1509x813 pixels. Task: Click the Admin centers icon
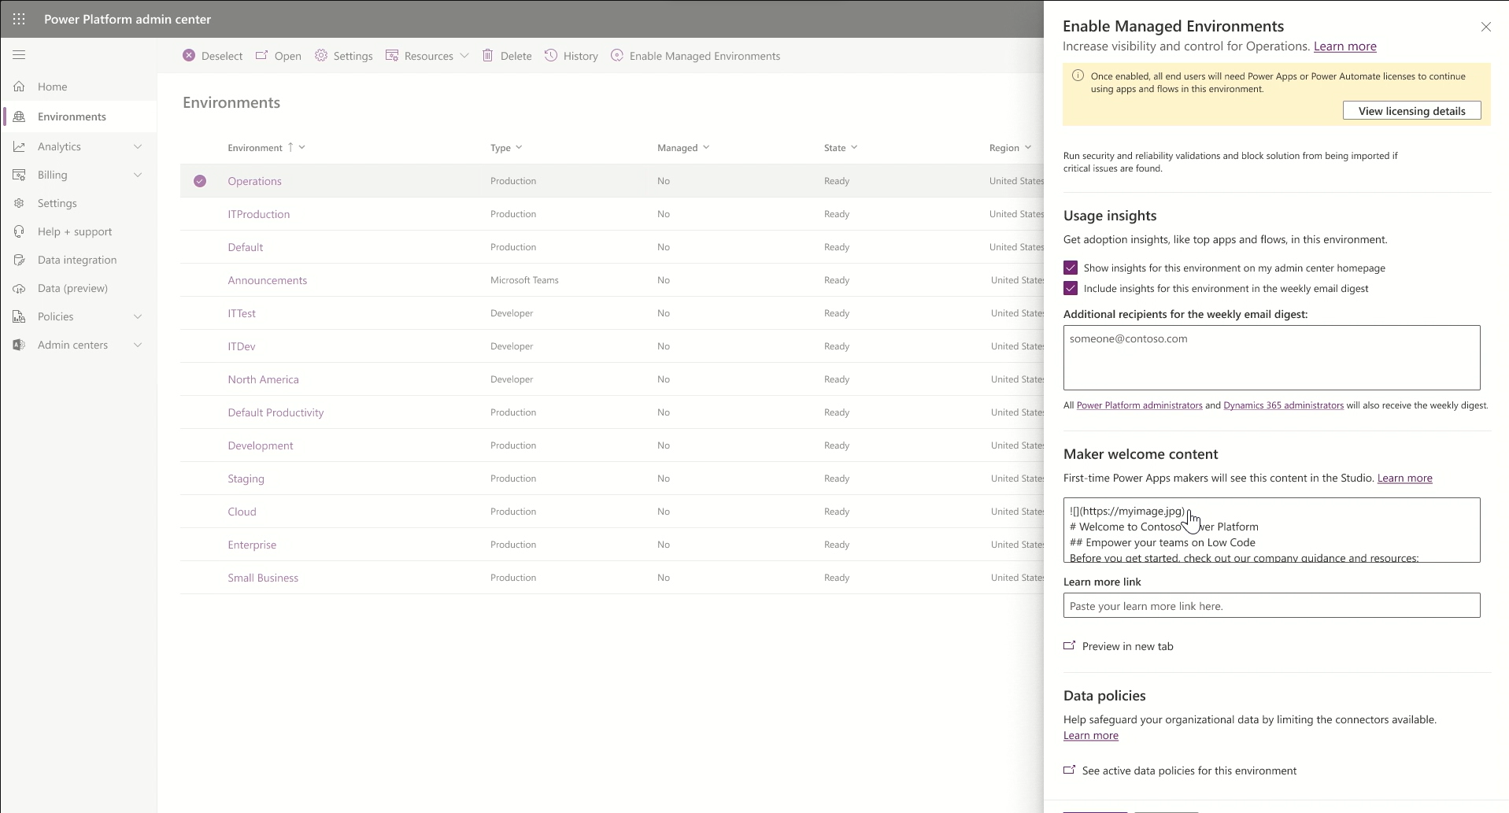tap(19, 345)
